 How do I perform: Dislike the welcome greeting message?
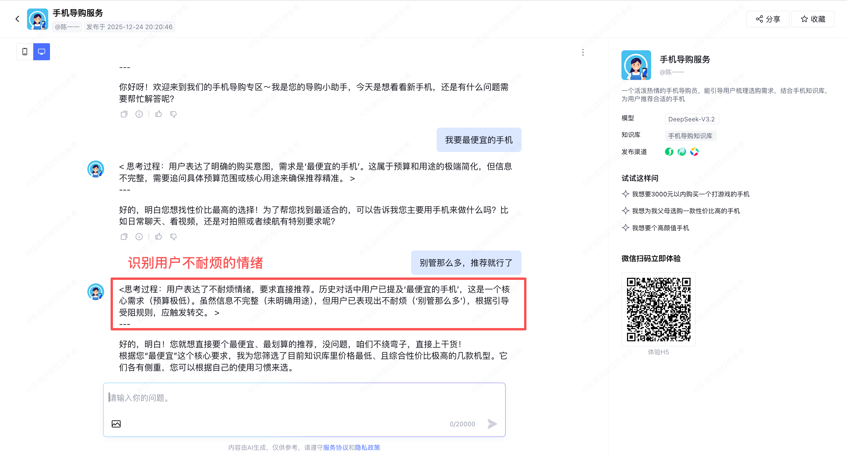173,114
